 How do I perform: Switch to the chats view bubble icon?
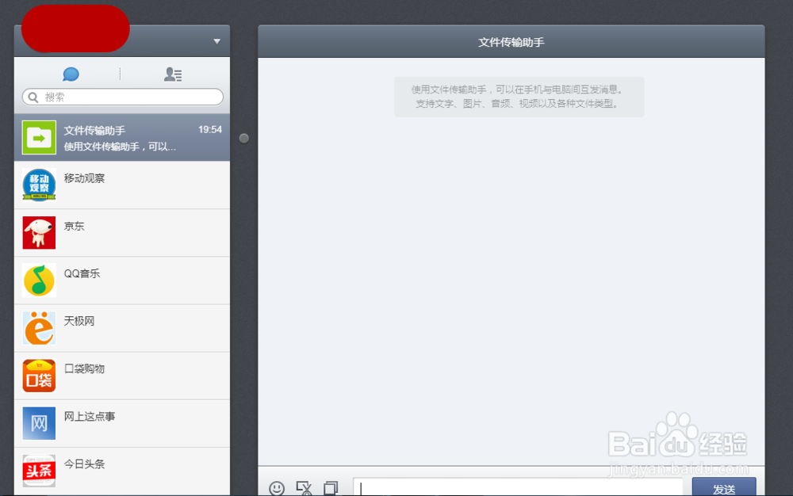pyautogui.click(x=71, y=73)
